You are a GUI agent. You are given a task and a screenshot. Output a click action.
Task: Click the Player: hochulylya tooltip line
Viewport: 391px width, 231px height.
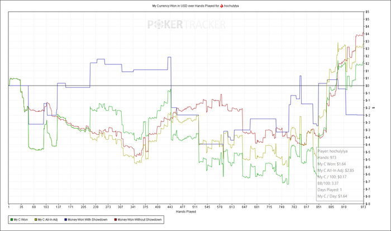[332, 151]
